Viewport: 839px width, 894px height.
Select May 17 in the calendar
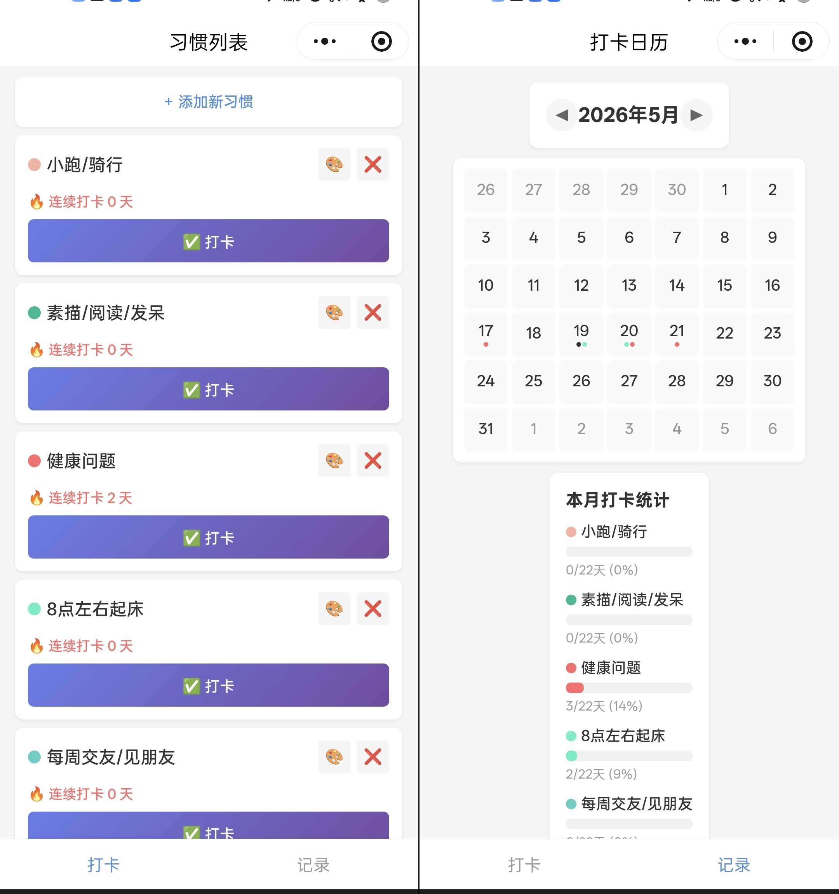tap(486, 334)
